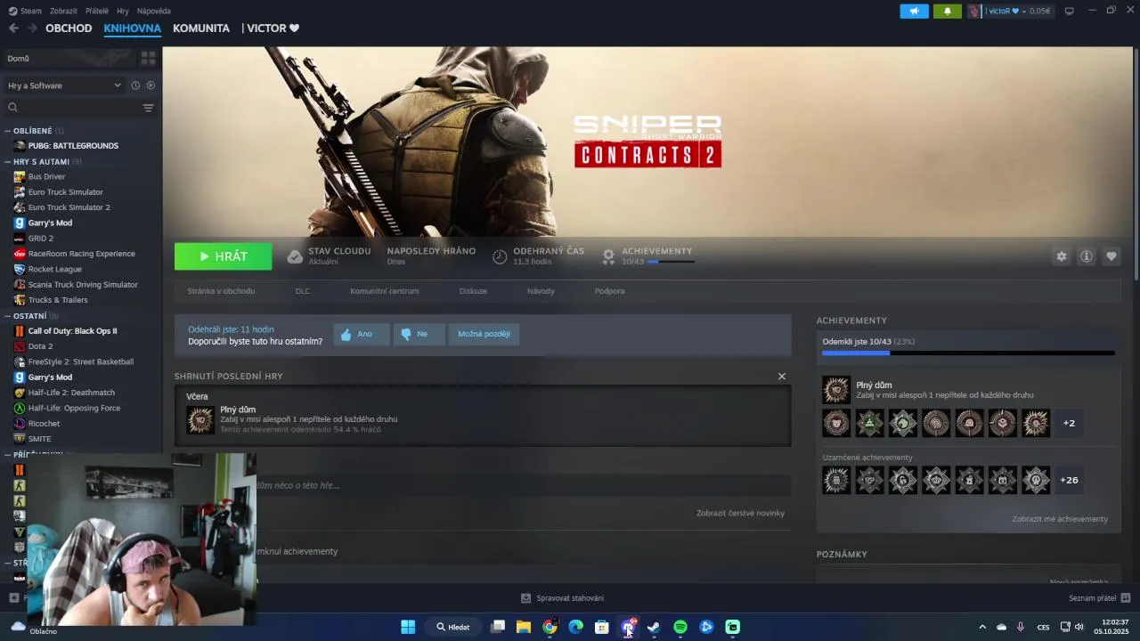Open Spravovat stahování downloads manager
Screen dimensions: 1140x641
coord(562,598)
